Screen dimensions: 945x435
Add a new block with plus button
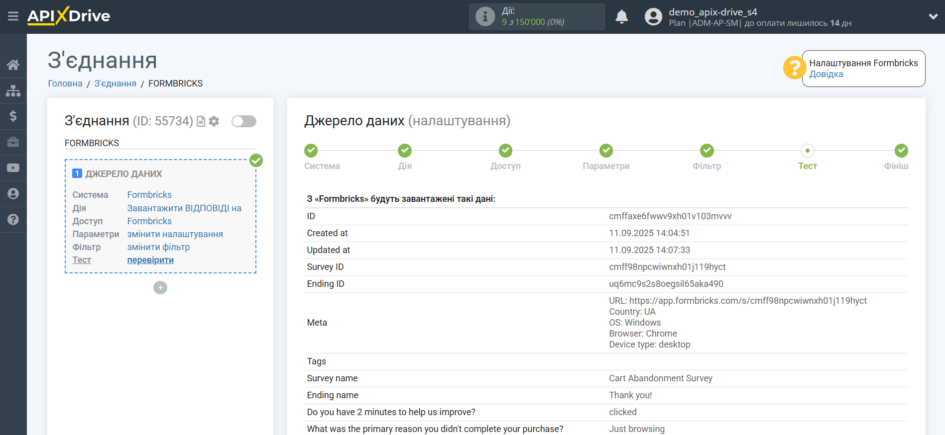click(160, 288)
